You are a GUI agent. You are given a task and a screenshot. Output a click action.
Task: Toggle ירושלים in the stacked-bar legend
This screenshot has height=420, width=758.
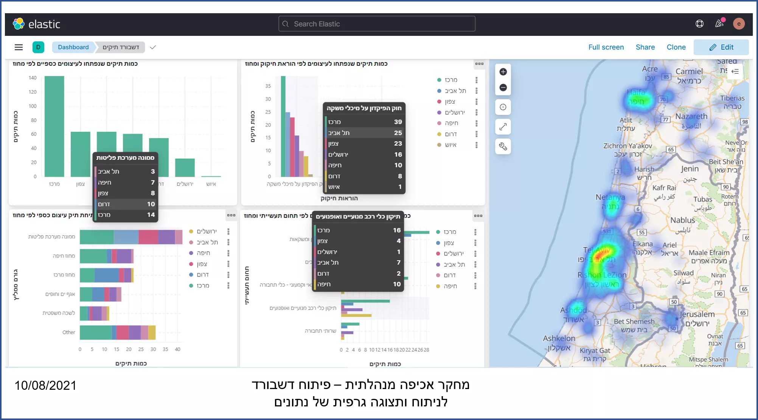click(x=207, y=232)
